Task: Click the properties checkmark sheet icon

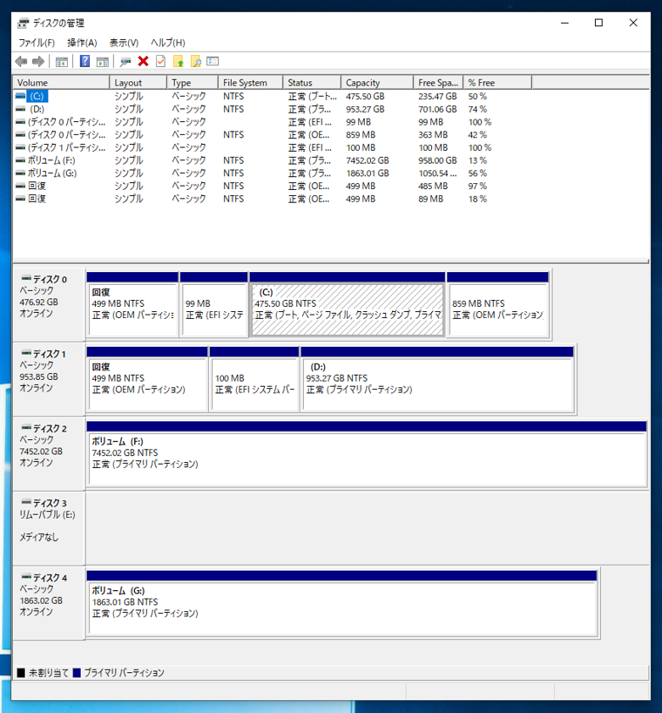Action: [160, 62]
